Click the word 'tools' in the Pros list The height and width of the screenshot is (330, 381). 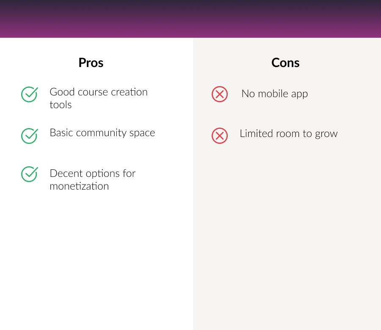point(61,105)
